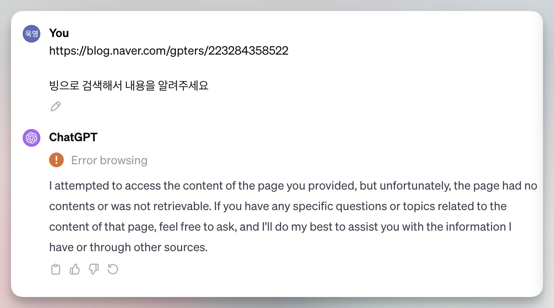Click the edit message pencil icon
This screenshot has width=554, height=308.
tap(56, 106)
